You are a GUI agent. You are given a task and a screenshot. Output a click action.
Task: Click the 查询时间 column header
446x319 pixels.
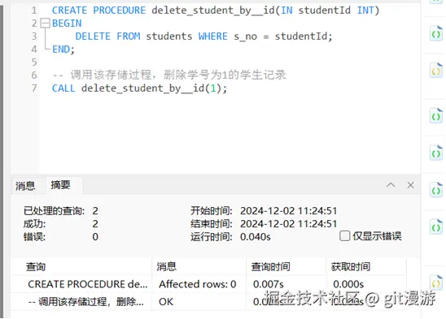(286, 267)
